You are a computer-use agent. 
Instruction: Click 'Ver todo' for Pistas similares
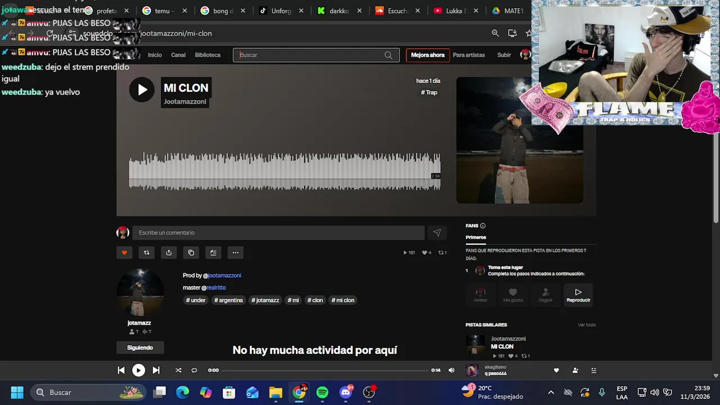point(586,325)
